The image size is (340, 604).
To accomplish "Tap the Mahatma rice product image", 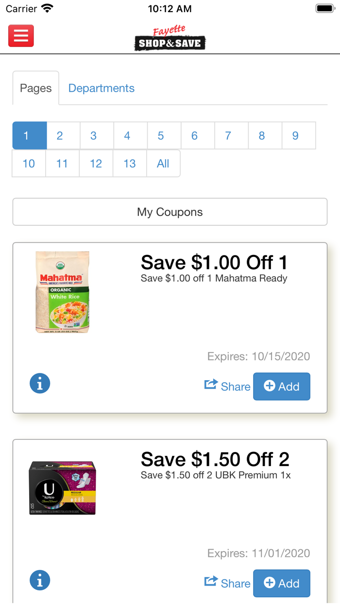I will click(62, 291).
